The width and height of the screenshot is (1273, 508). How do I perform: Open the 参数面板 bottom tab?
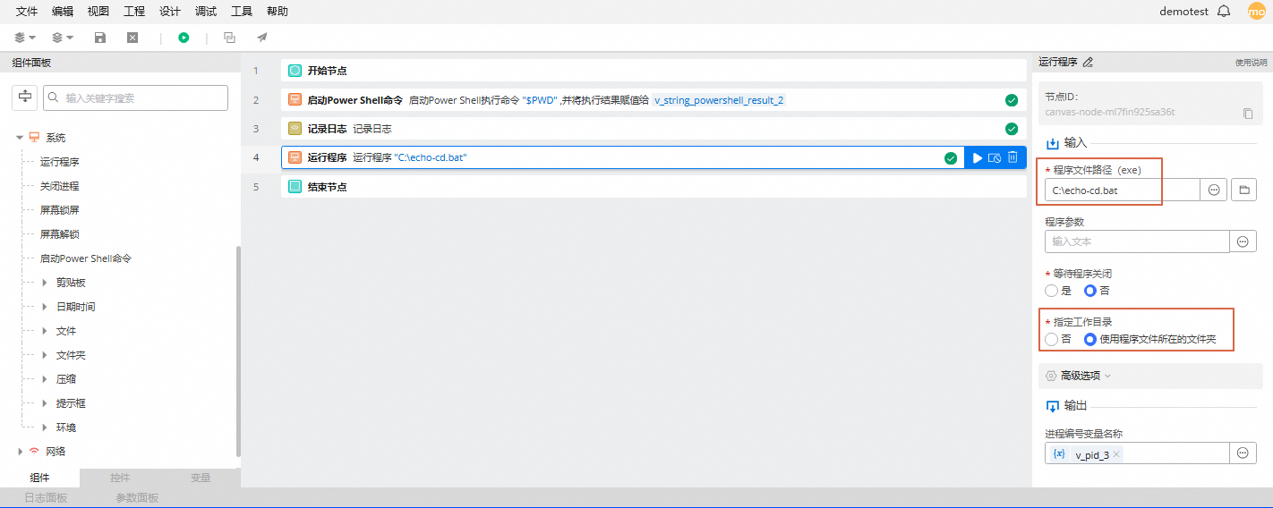137,498
